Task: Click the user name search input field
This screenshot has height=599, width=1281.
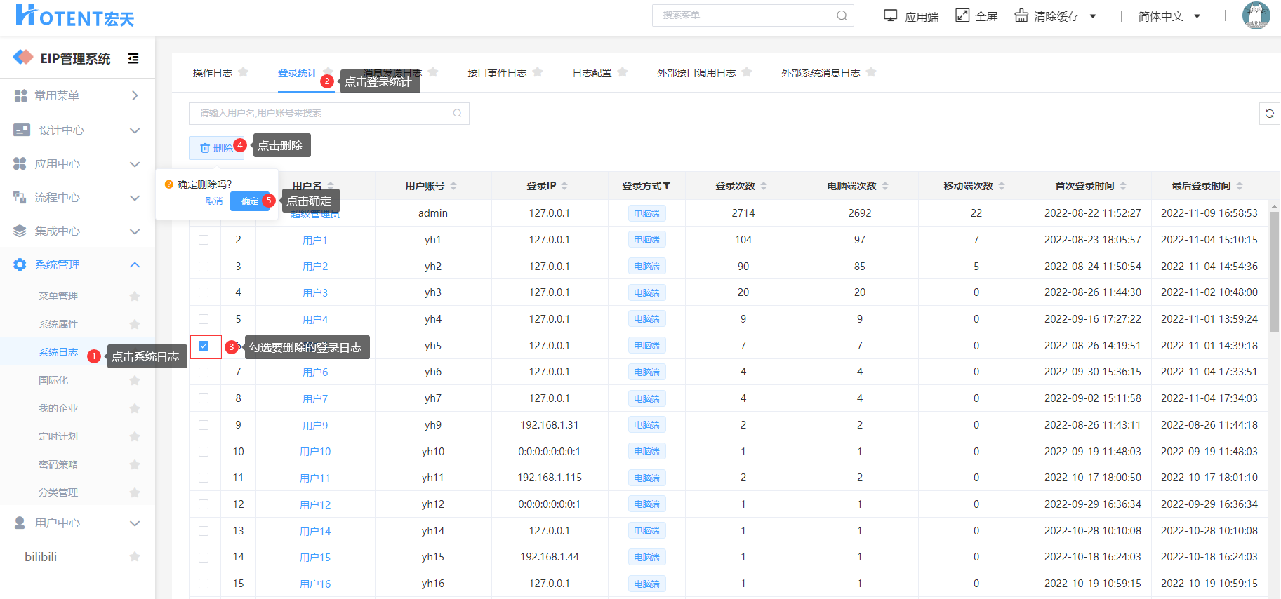Action: [x=323, y=113]
